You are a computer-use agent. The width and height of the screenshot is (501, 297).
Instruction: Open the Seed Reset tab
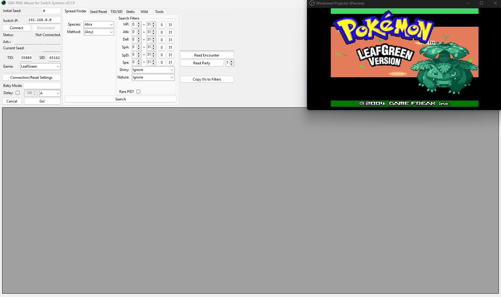pyautogui.click(x=98, y=12)
